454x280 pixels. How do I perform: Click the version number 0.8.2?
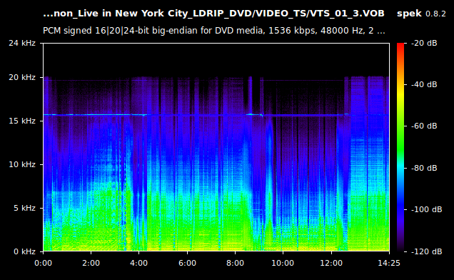point(435,14)
